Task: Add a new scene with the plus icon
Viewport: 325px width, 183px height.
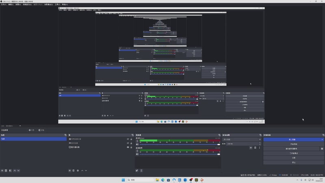Action: click(x=2, y=170)
